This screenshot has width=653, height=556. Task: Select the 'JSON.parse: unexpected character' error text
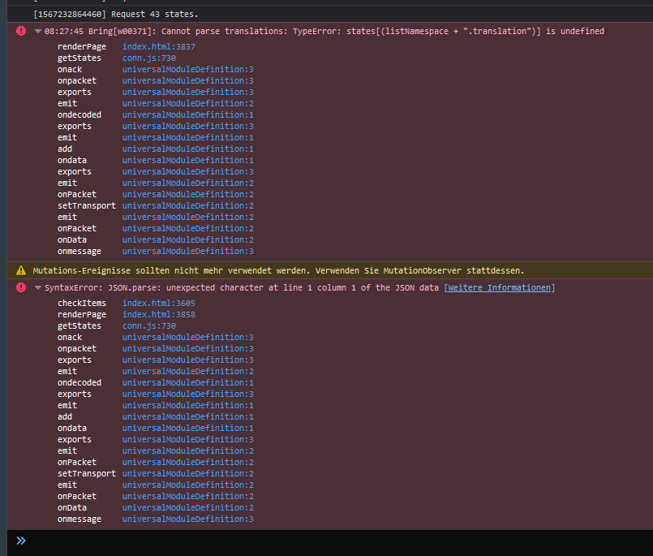[x=242, y=287]
